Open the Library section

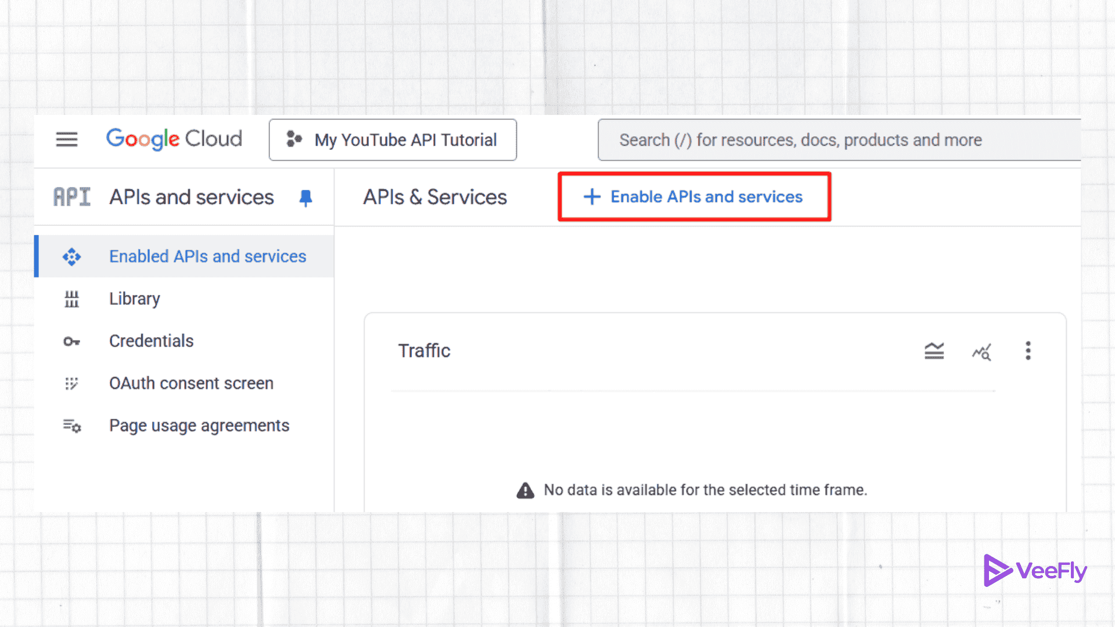pos(134,298)
